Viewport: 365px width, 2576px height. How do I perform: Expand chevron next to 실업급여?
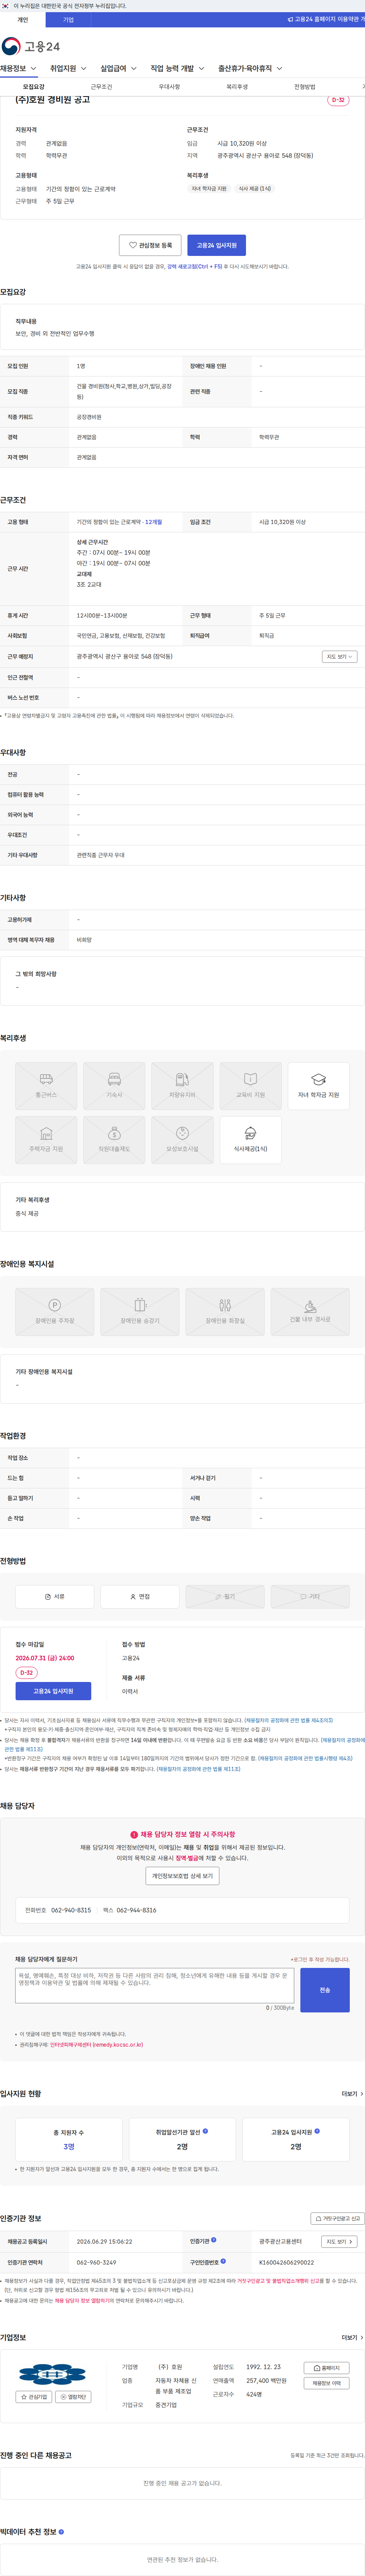(x=133, y=69)
